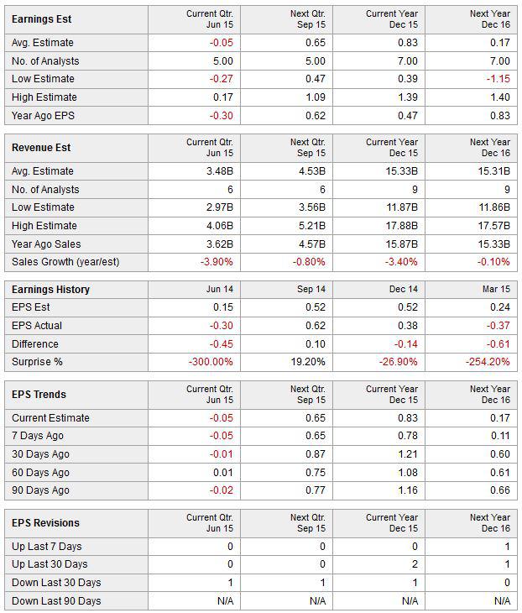This screenshot has width=522, height=613.
Task: Click the 30 Days Ago row label
Action: [x=40, y=454]
